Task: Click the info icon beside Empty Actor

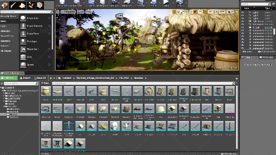Action: point(49,18)
